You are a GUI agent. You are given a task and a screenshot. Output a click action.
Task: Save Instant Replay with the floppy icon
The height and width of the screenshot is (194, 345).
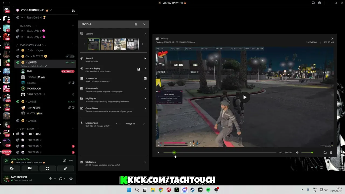pos(139,69)
